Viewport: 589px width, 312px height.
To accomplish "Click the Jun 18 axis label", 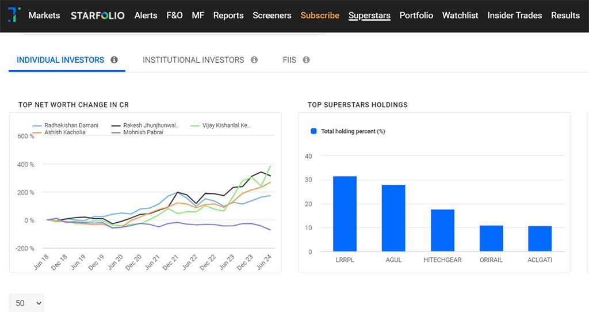I will click(x=41, y=262).
